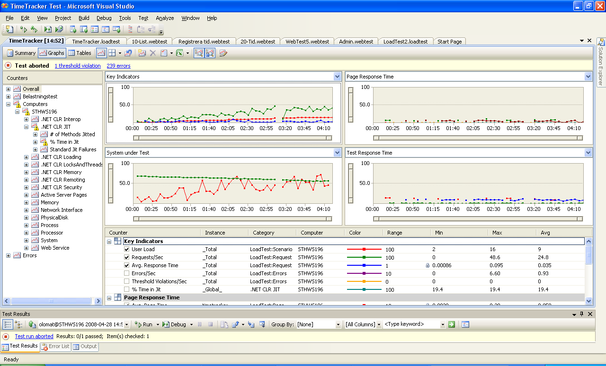
Task: Open the Start Page tab
Action: tap(449, 42)
